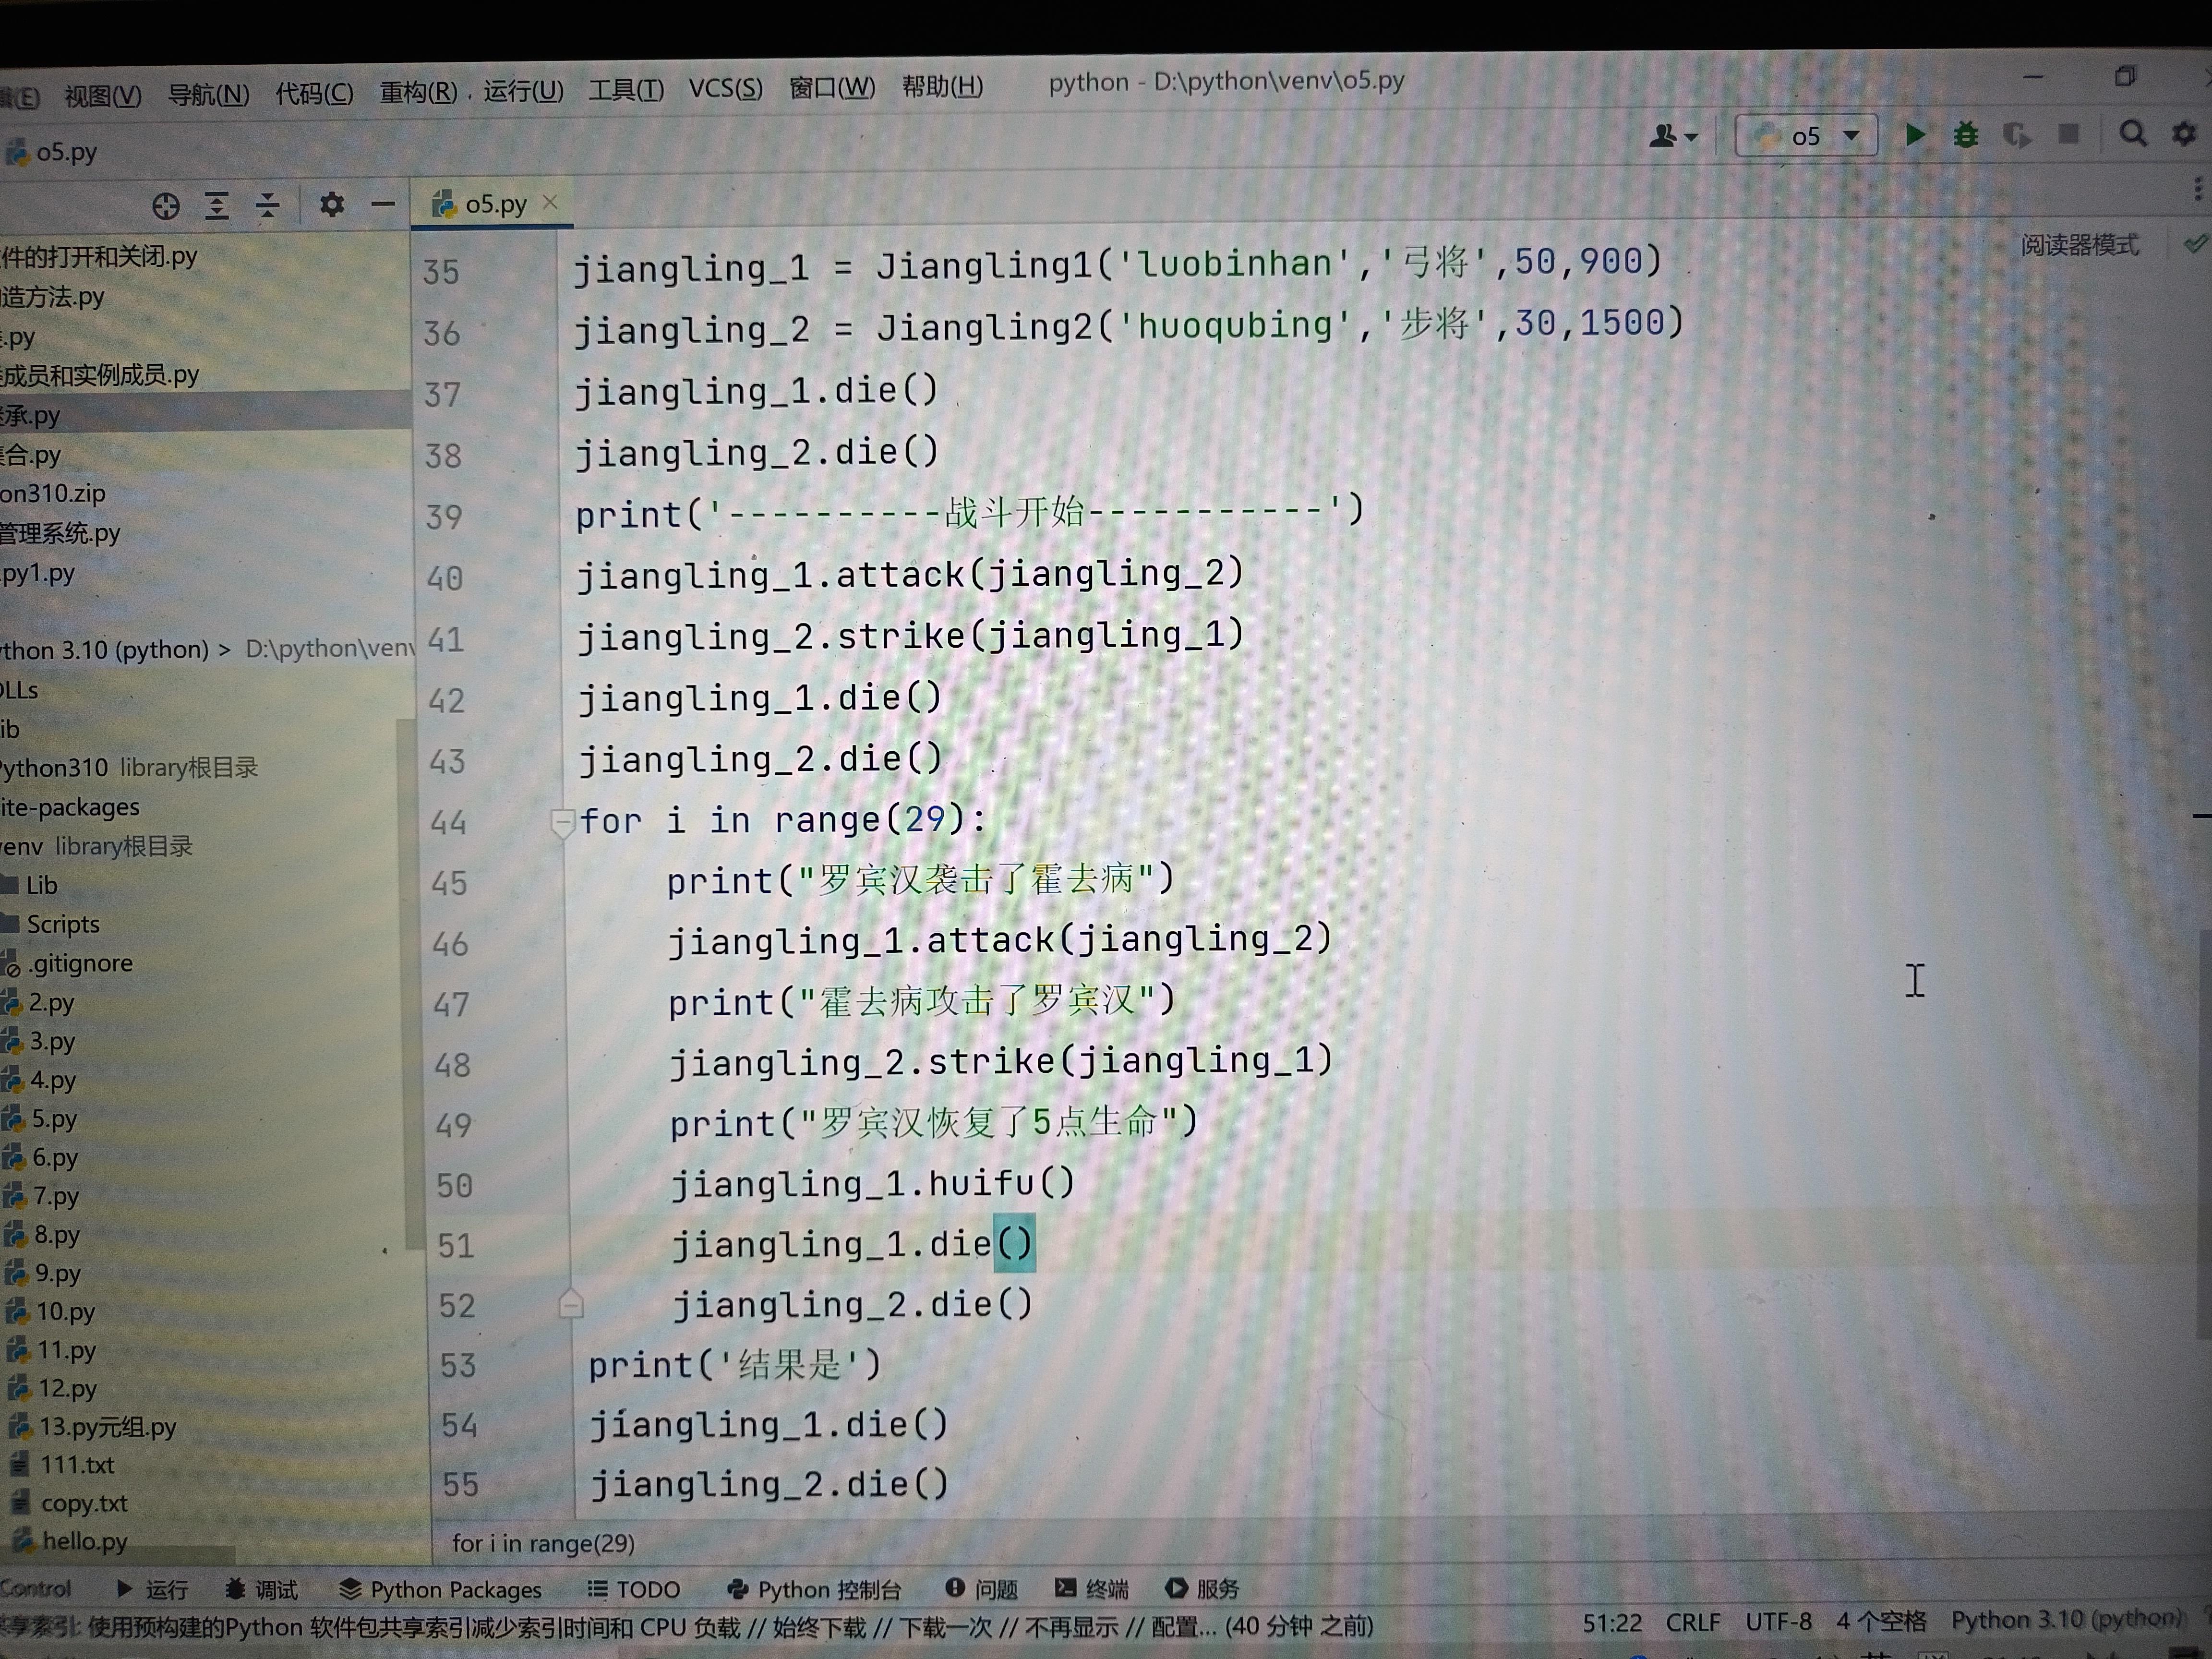The height and width of the screenshot is (1659, 2212).
Task: Open IDE settings gear in toolbar
Action: (2185, 134)
